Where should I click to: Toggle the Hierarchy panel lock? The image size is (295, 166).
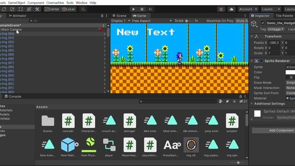(x=102, y=16)
